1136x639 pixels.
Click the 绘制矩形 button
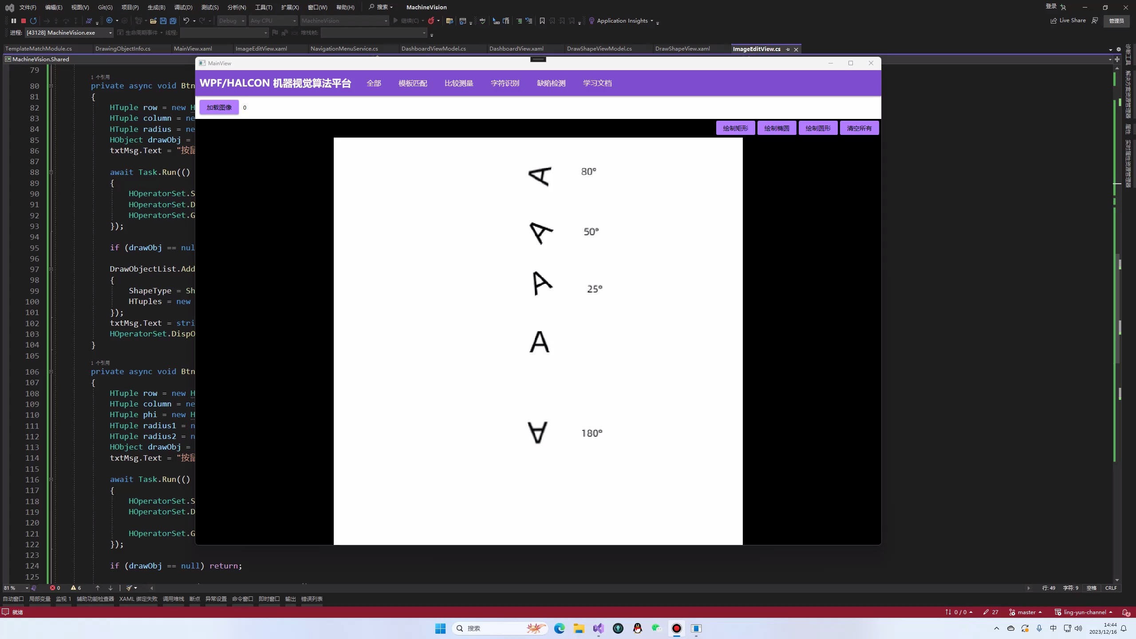click(x=735, y=128)
